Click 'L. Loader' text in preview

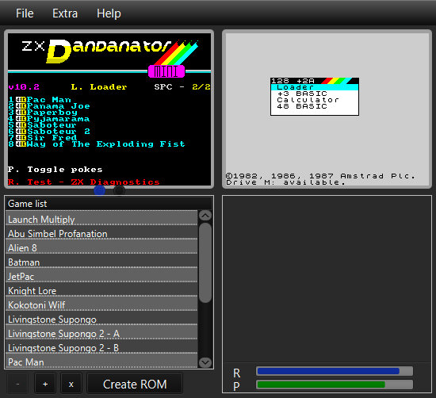coord(99,86)
